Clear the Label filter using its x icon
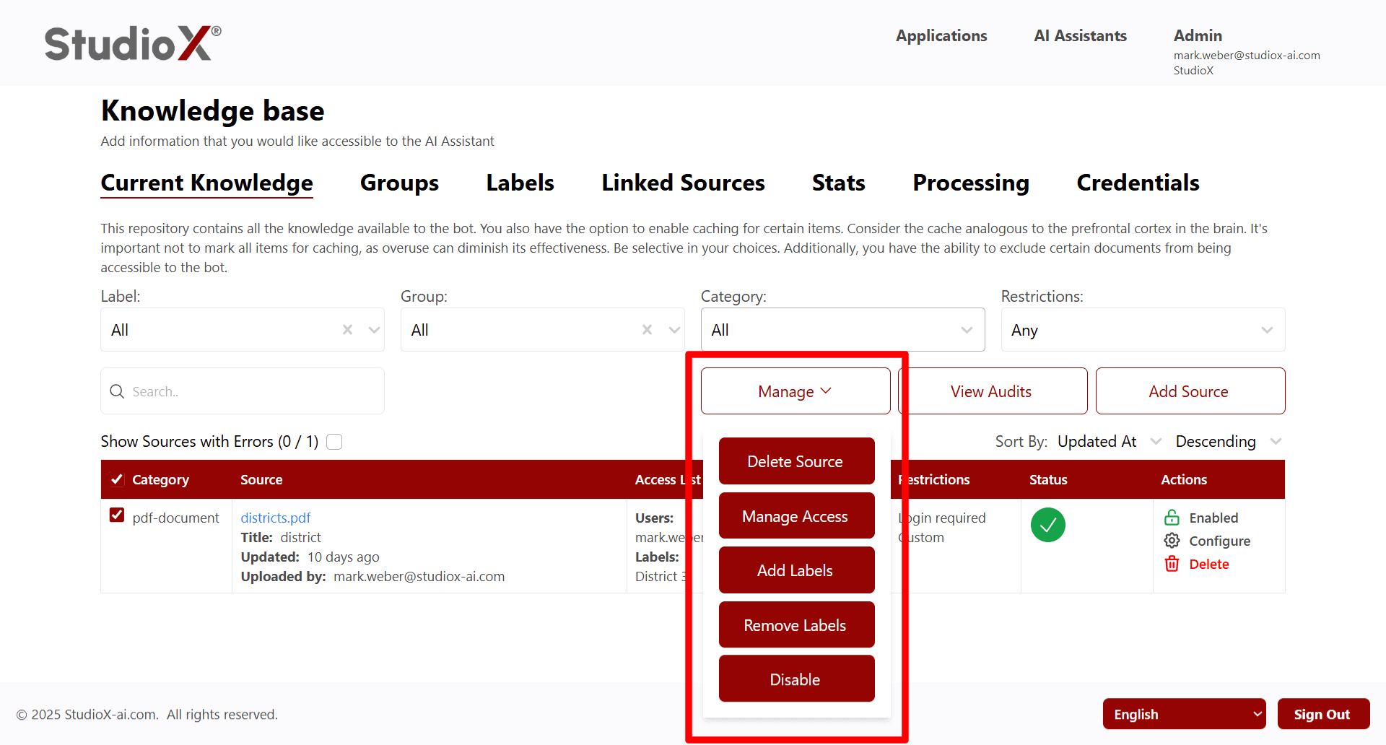The image size is (1386, 745). pos(346,329)
